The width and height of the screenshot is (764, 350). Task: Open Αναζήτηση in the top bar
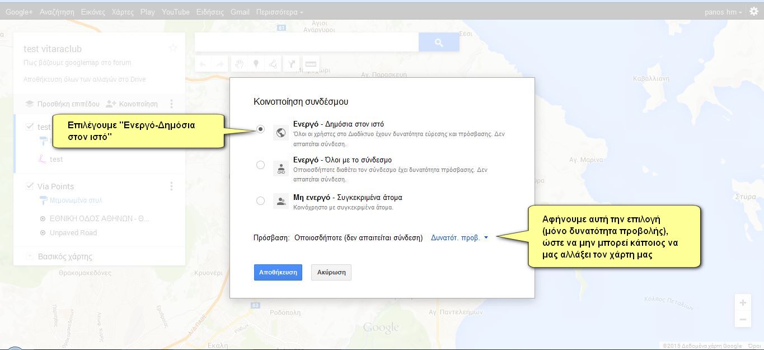(57, 12)
